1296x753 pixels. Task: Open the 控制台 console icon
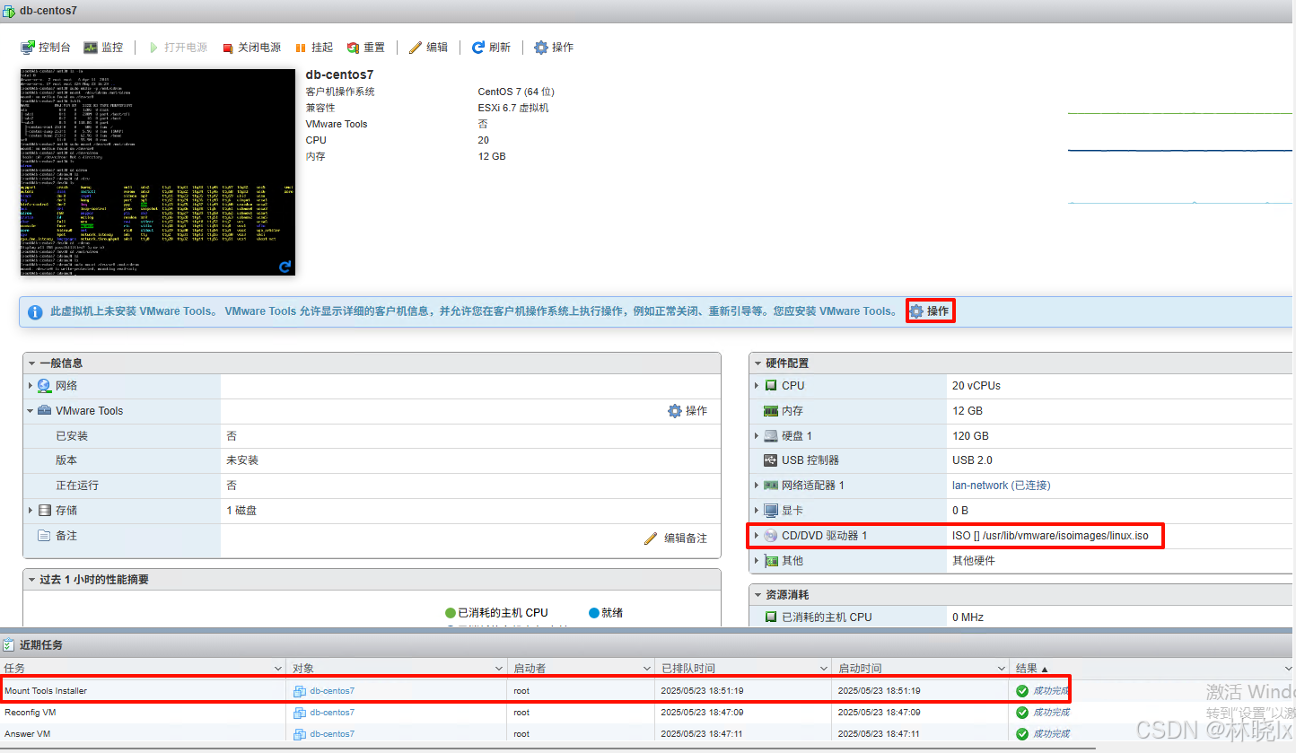tap(29, 48)
